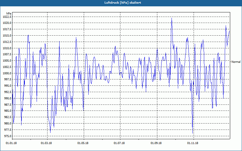The image size is (242, 151).
Task: Select the 'hPa' unit label
Action: pos(9,13)
